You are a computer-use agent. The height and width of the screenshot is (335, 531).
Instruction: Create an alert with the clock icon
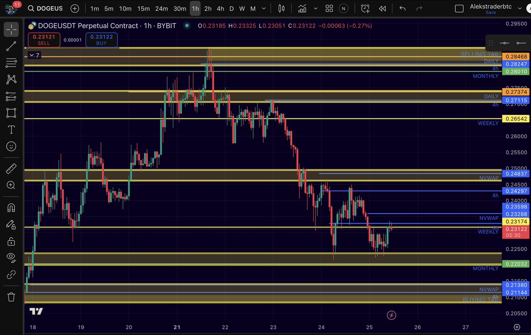tap(365, 8)
